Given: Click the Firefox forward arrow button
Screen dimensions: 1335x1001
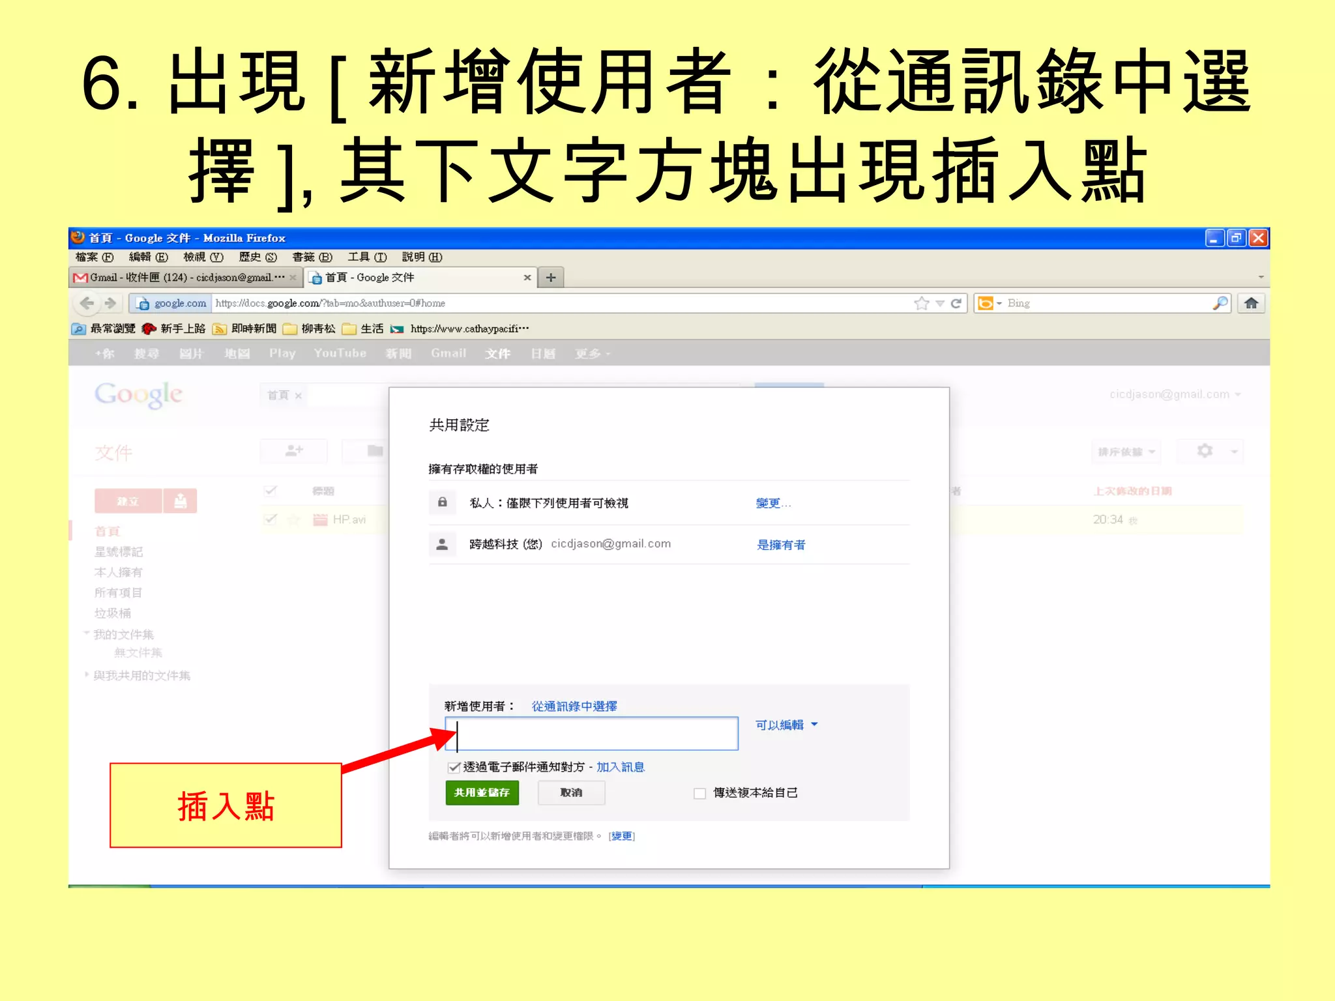Looking at the screenshot, I should coord(110,303).
